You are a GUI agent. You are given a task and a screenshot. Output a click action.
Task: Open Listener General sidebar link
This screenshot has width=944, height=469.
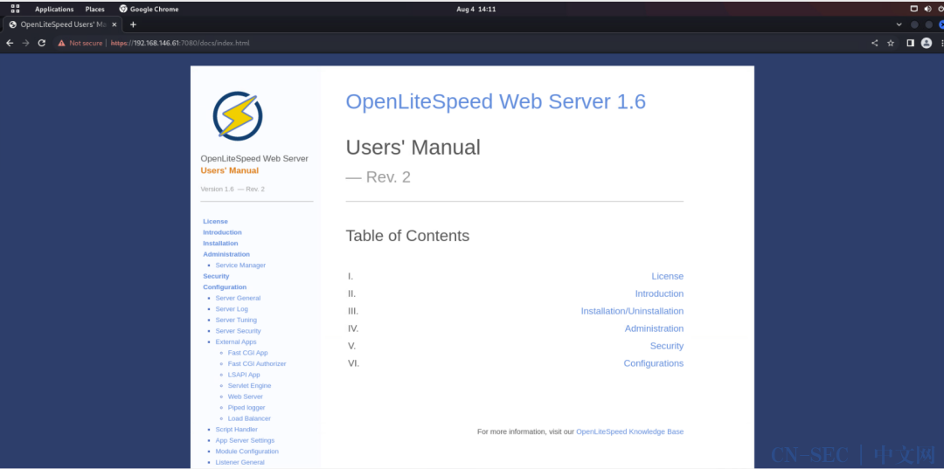point(239,462)
